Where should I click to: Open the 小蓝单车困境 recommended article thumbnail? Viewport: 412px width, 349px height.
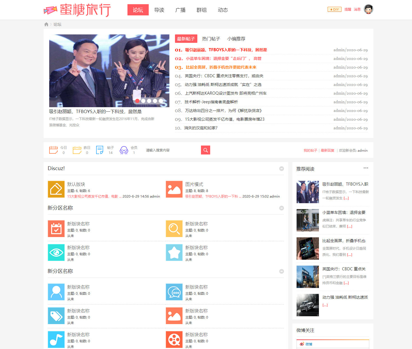tap(307, 220)
